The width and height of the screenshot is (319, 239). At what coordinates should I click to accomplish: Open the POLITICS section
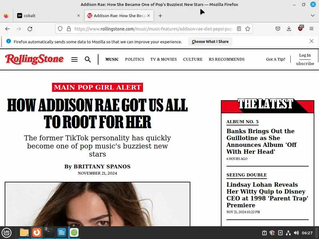tap(135, 59)
